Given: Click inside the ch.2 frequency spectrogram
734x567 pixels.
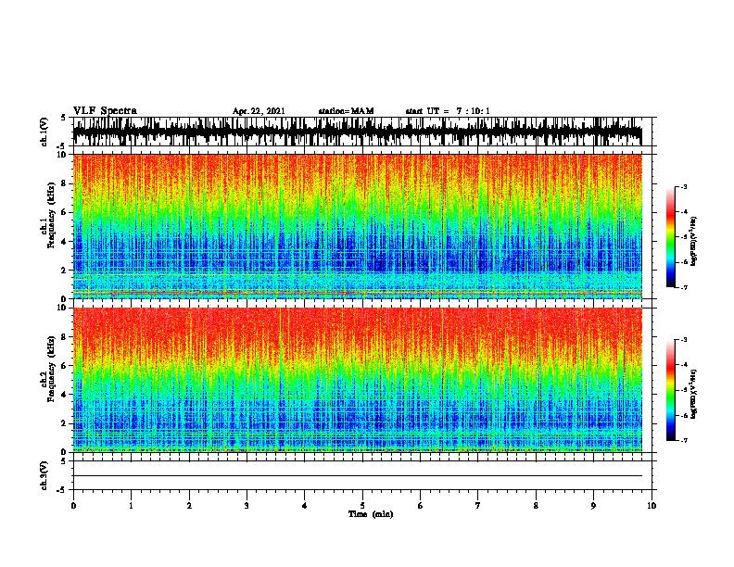Looking at the screenshot, I should coord(357,380).
